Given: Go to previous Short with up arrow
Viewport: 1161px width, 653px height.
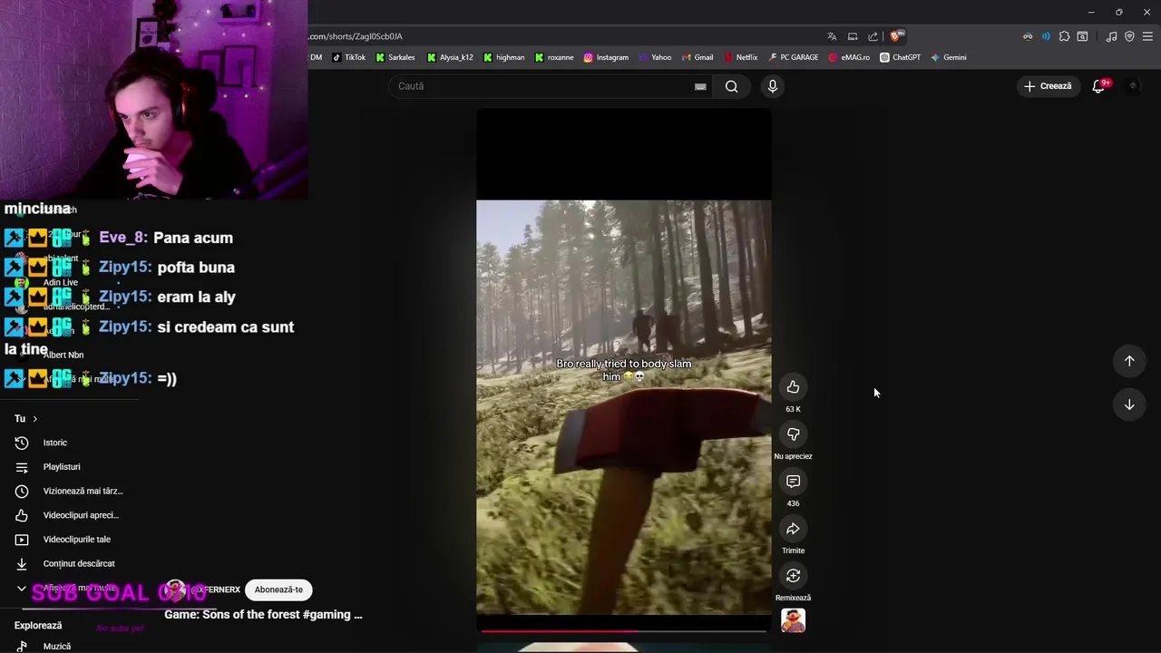Looking at the screenshot, I should click(x=1129, y=361).
